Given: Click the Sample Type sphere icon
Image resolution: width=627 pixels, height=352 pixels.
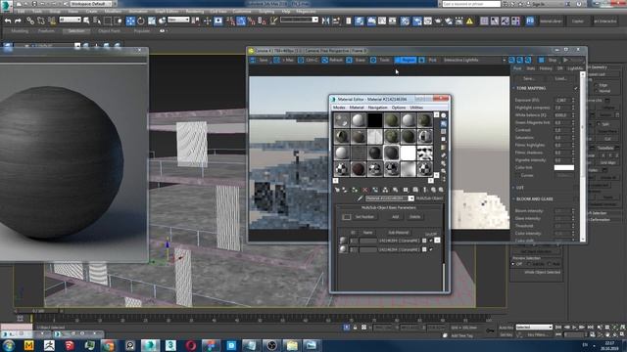Looking at the screenshot, I should click(443, 115).
